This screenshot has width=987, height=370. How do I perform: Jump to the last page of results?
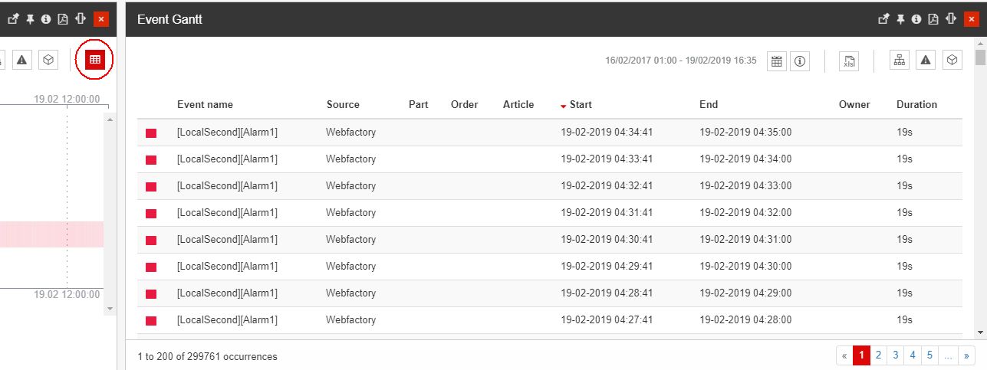(966, 355)
